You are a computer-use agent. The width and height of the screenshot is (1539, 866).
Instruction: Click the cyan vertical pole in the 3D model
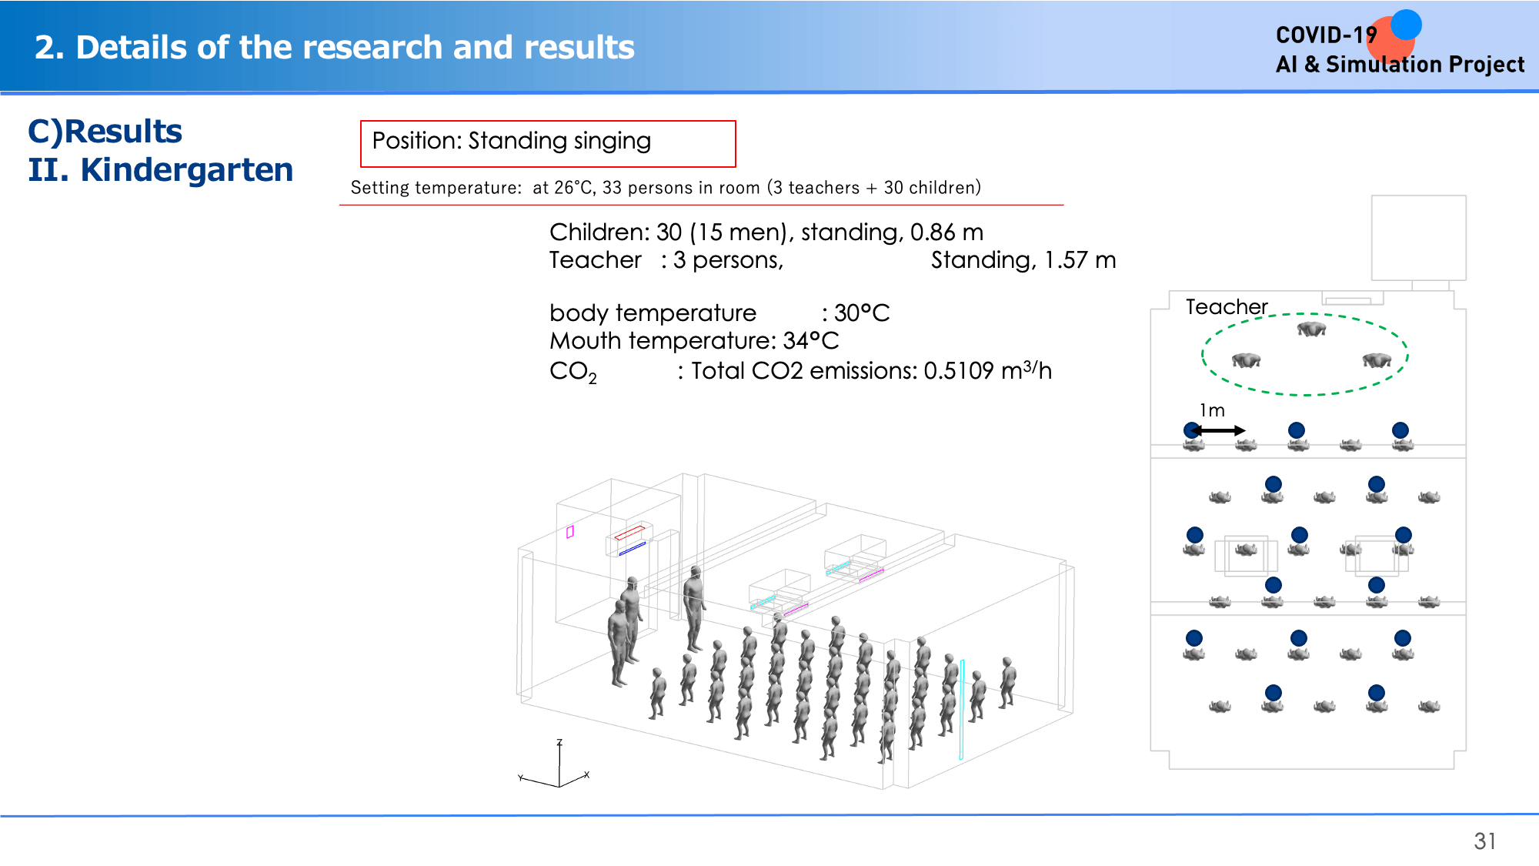point(962,709)
